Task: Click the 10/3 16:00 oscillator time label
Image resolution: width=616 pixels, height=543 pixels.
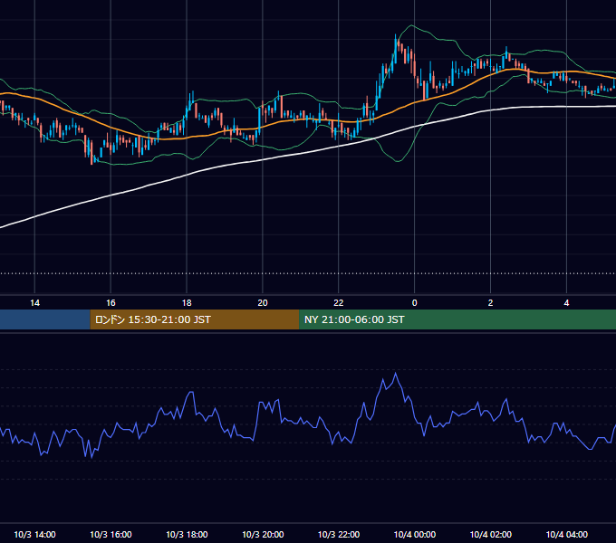Action: click(111, 534)
